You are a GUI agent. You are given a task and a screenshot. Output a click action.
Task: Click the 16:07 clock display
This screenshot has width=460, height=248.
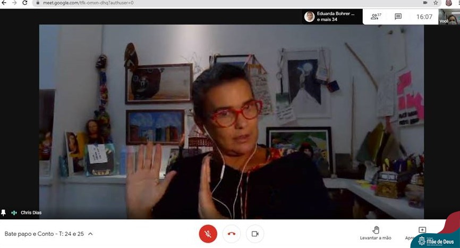pos(424,16)
